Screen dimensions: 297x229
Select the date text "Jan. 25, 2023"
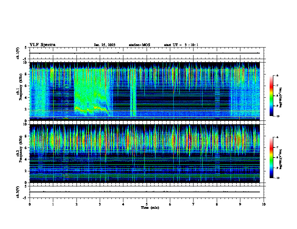105,45
